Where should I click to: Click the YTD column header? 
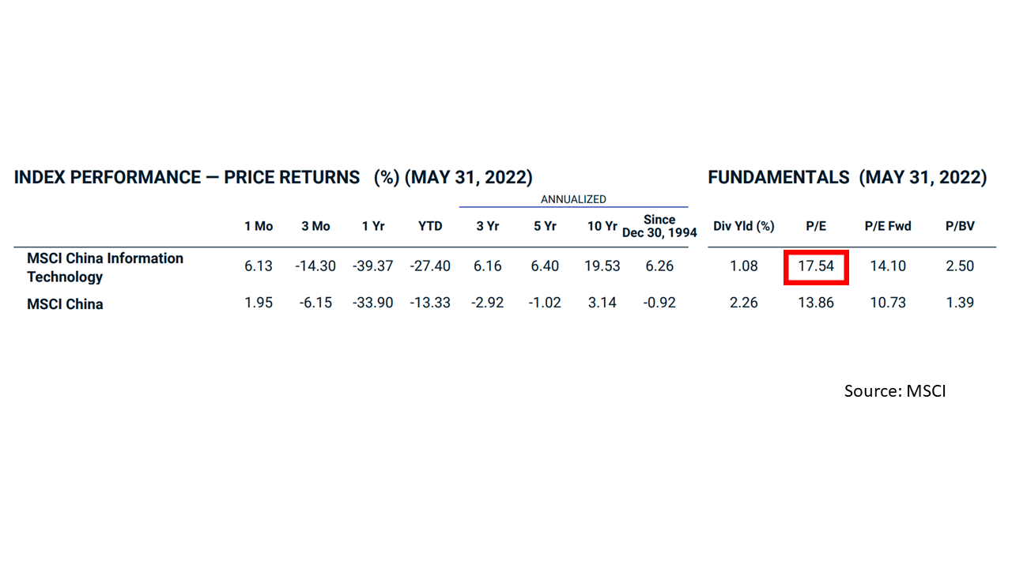pyautogui.click(x=430, y=226)
